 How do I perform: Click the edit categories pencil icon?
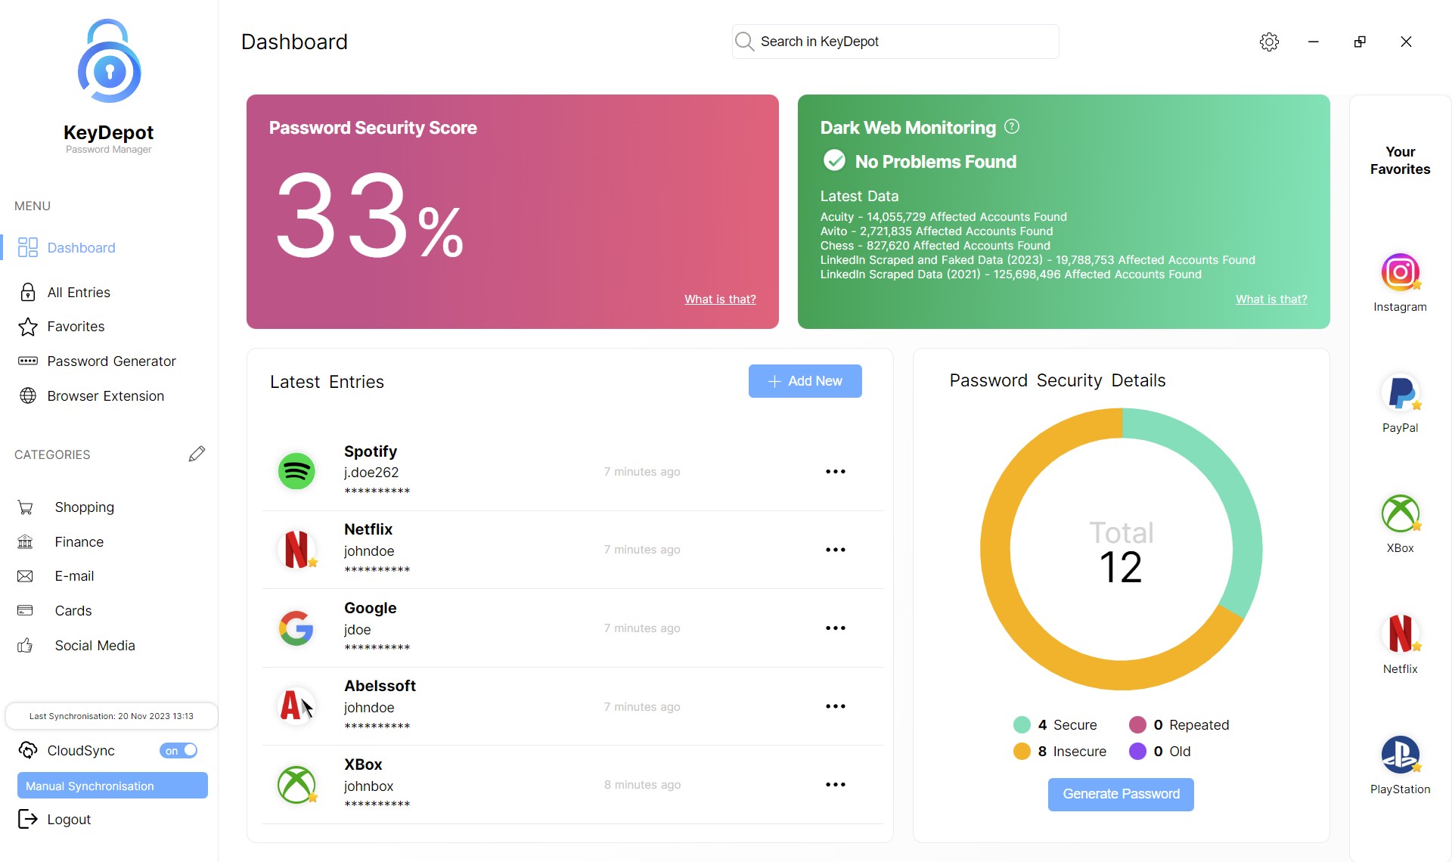[197, 454]
